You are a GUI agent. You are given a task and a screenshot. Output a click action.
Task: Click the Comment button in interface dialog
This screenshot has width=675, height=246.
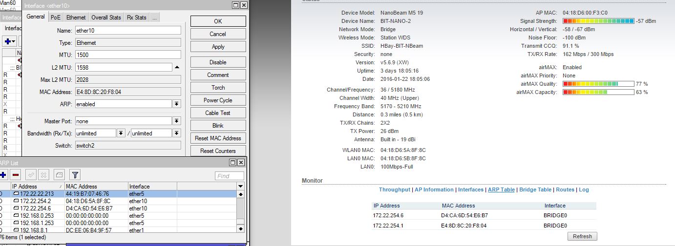218,75
